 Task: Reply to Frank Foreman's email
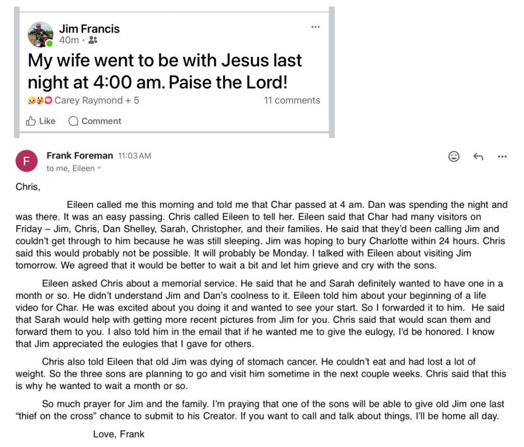coord(478,156)
